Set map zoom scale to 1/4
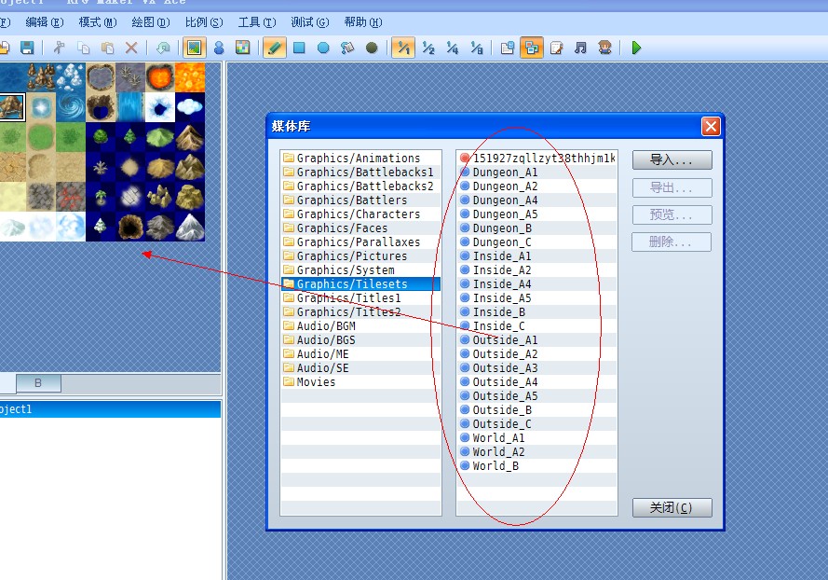Image resolution: width=828 pixels, height=580 pixels. (x=453, y=48)
